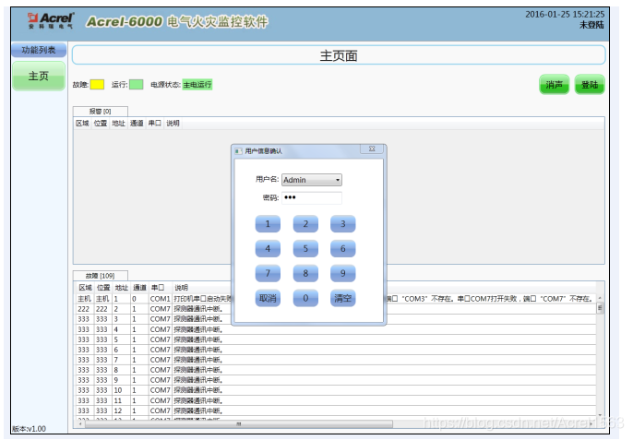This screenshot has width=633, height=440.
Task: Select fault row 333 address 9
Action: [x=336, y=380]
